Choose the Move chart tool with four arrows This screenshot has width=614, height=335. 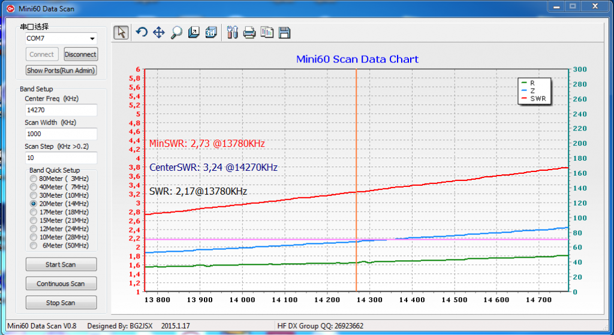(x=158, y=32)
